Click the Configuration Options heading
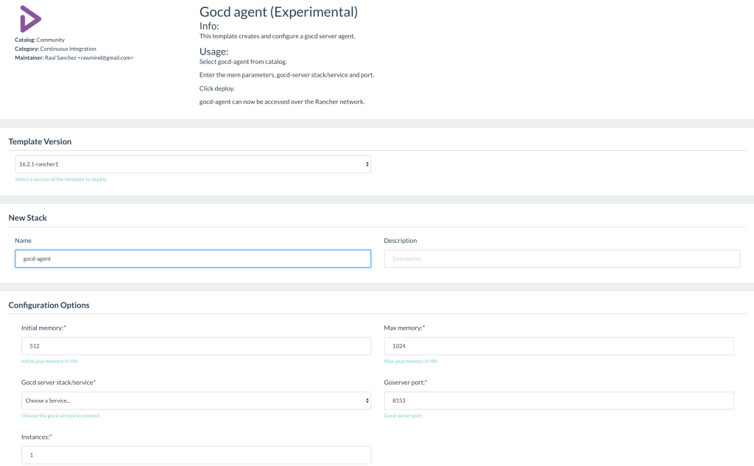 (49, 305)
